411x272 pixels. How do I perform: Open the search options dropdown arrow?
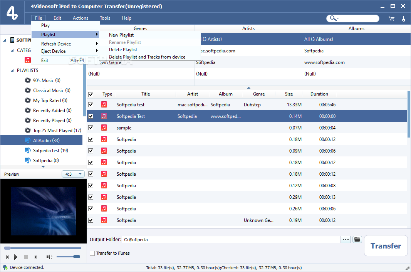(x=338, y=18)
